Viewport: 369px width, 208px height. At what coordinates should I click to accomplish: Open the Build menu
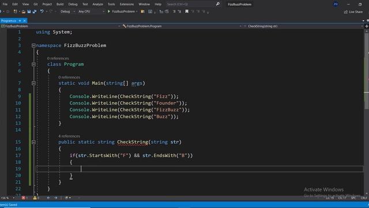(60, 4)
